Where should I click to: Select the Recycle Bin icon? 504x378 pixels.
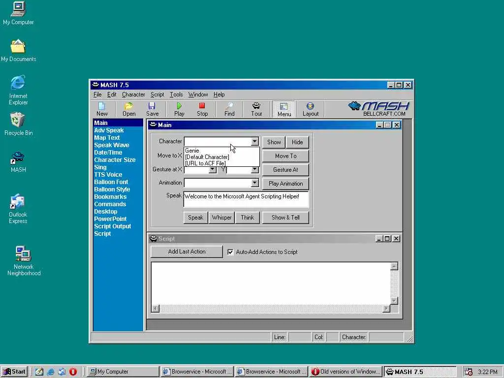tap(18, 124)
